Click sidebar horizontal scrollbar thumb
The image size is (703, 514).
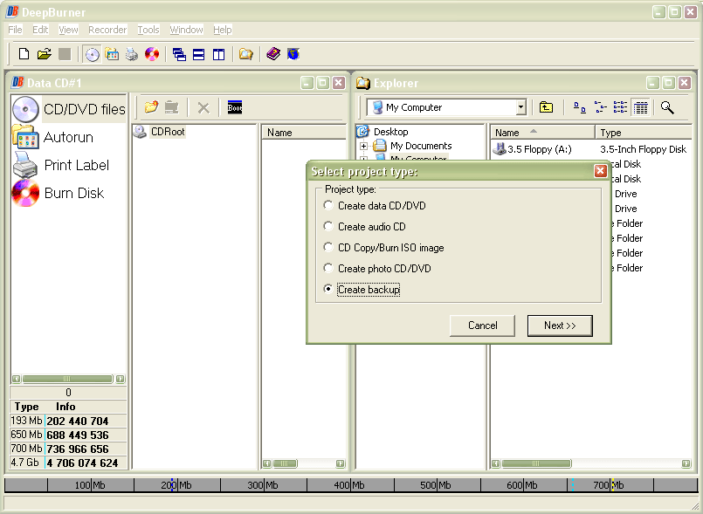66,379
